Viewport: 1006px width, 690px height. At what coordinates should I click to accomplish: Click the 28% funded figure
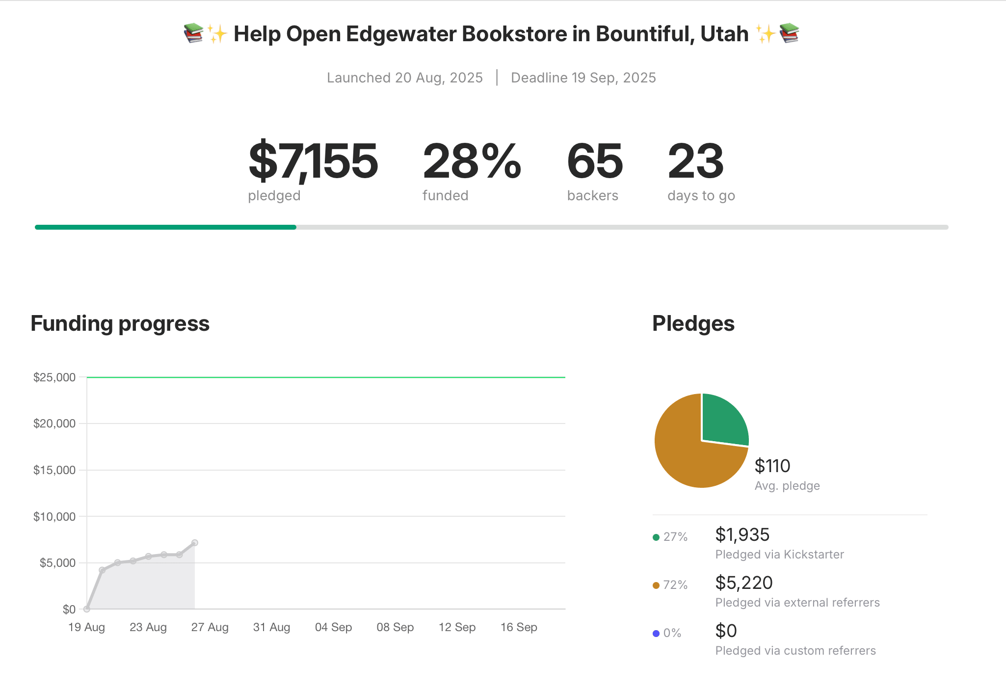(472, 161)
